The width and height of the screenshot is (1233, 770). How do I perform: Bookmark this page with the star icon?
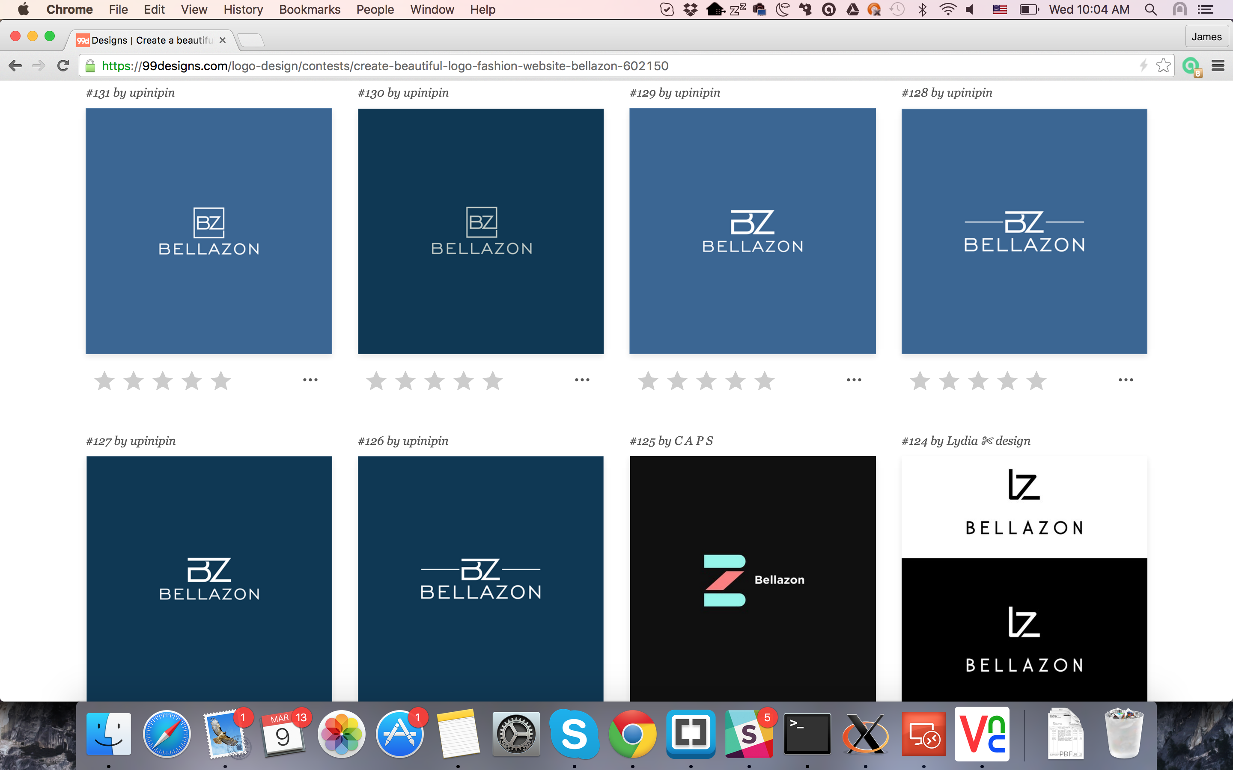tap(1163, 65)
